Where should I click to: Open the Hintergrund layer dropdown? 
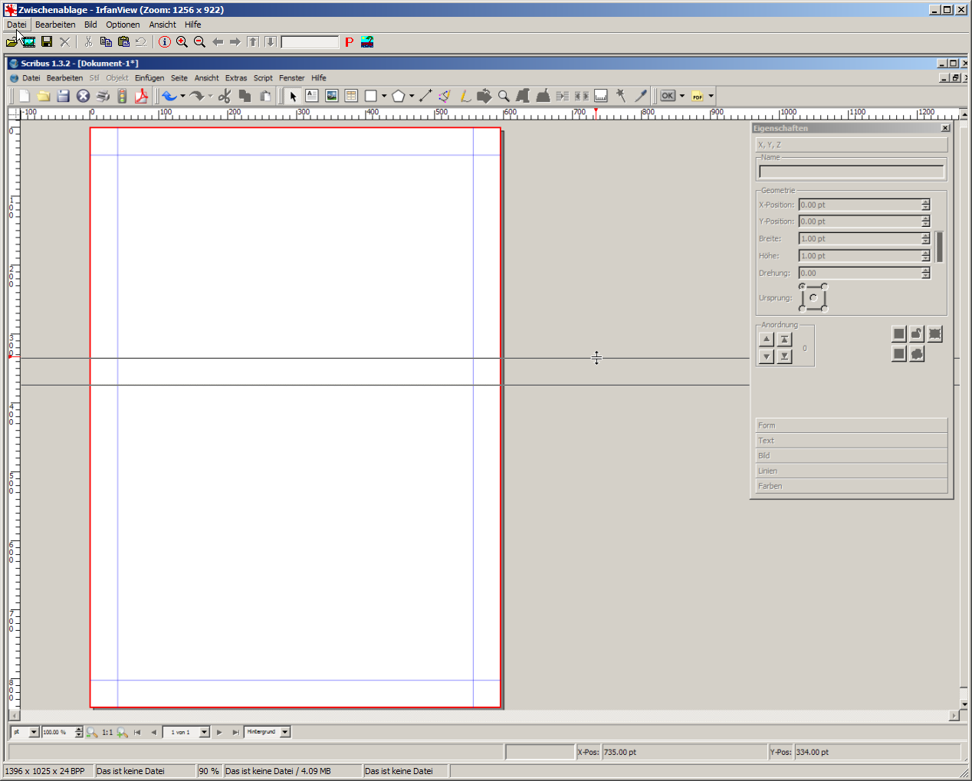pyautogui.click(x=285, y=732)
